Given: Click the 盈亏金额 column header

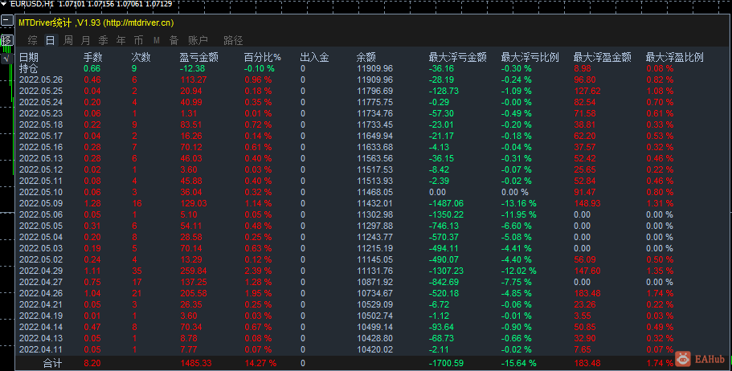Looking at the screenshot, I should tap(199, 57).
